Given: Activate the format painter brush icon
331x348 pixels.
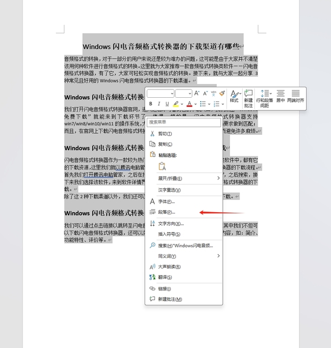Looking at the screenshot, I should coord(222,93).
